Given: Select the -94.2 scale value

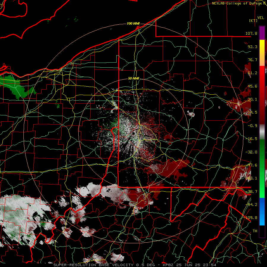Looking at the screenshot, I should [x=251, y=204].
